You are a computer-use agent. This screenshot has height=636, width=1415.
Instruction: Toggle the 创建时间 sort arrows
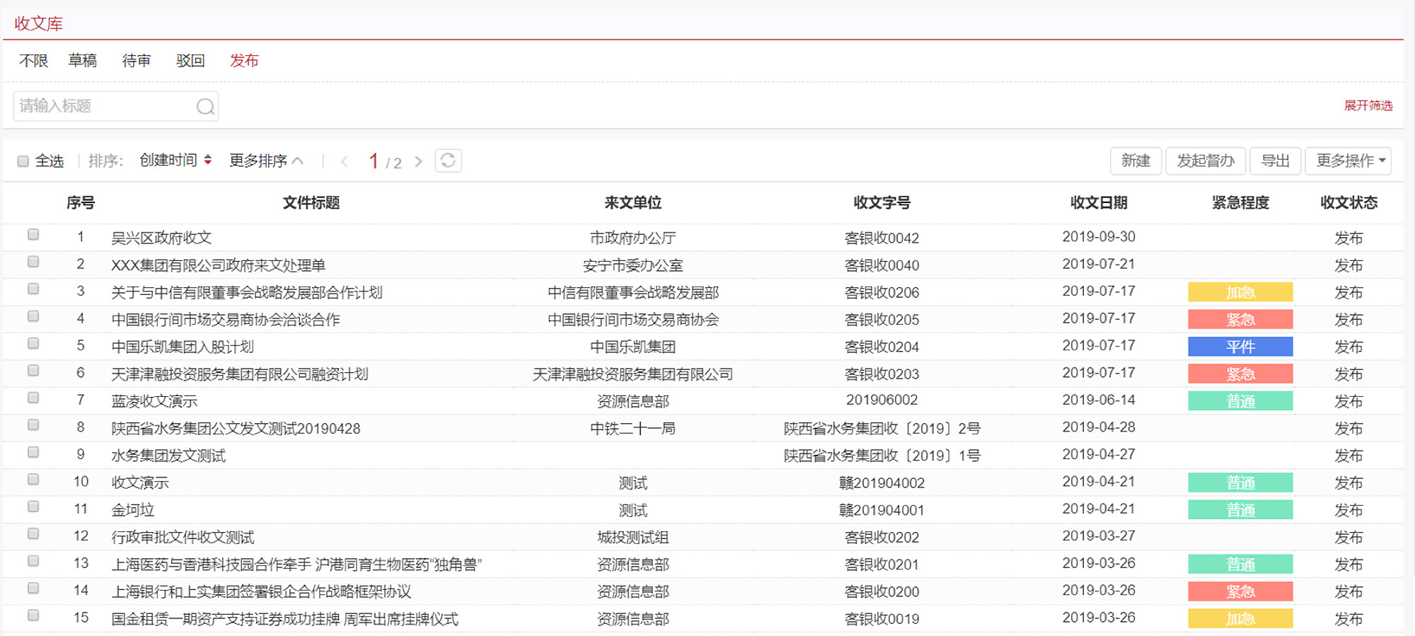[x=208, y=160]
